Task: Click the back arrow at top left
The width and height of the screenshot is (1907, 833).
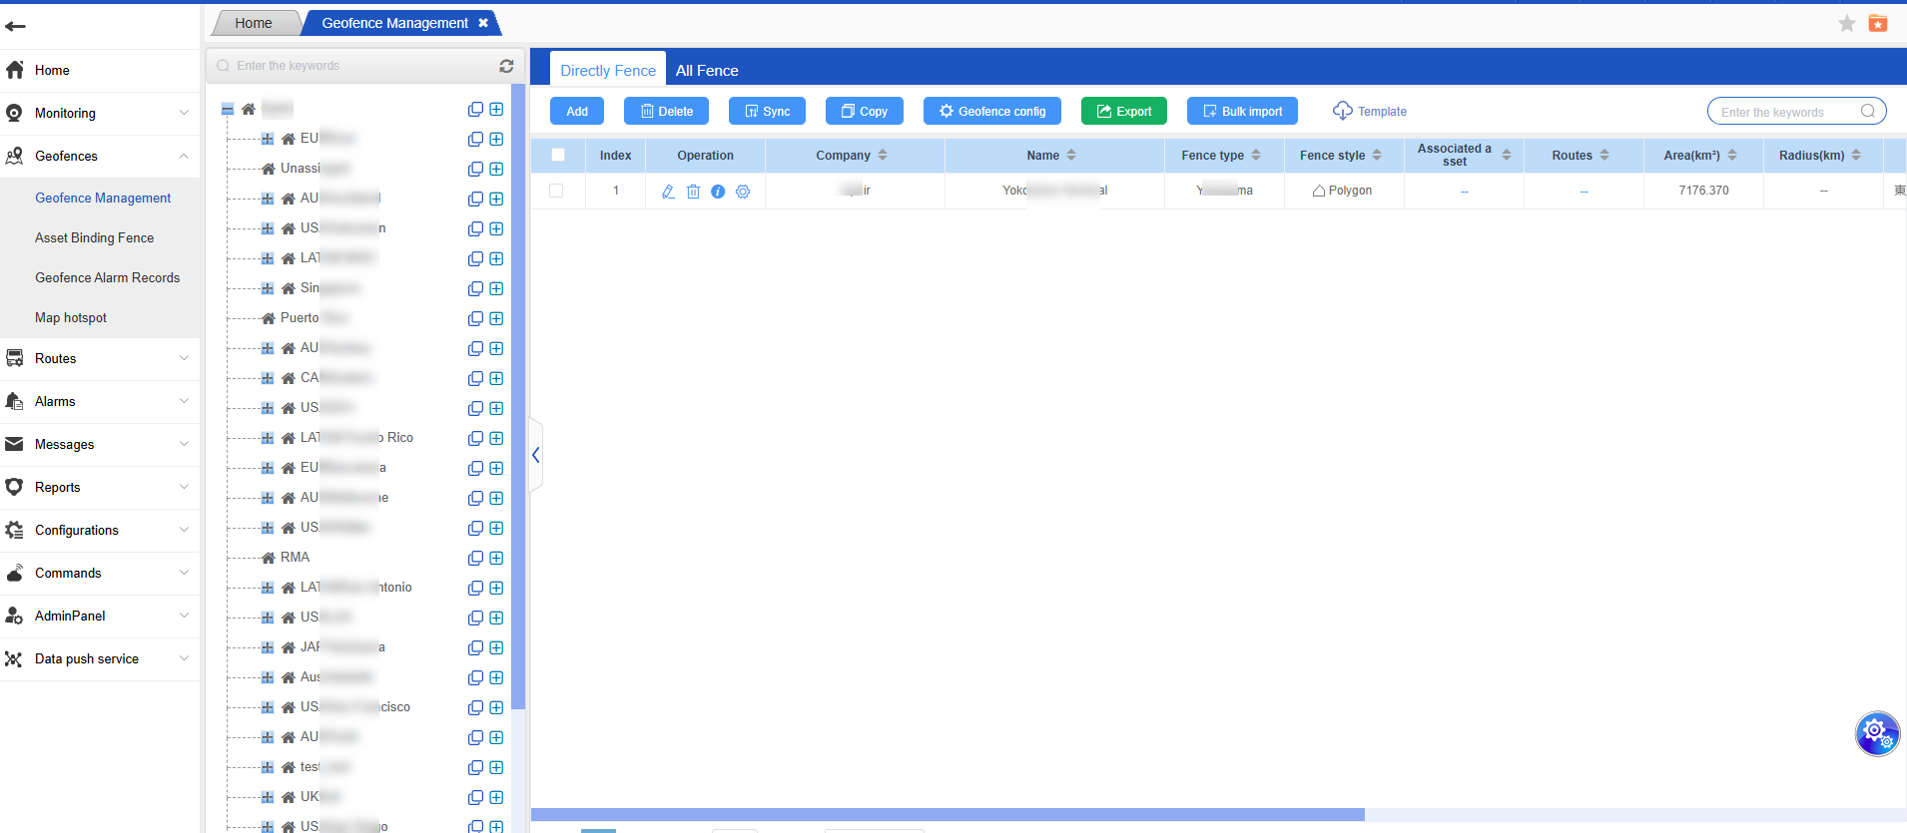Action: pyautogui.click(x=15, y=26)
